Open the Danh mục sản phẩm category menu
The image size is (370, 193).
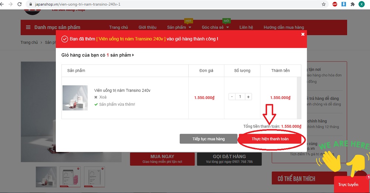point(57,27)
